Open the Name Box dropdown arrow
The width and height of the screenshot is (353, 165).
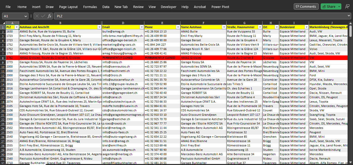pyautogui.click(x=25, y=16)
